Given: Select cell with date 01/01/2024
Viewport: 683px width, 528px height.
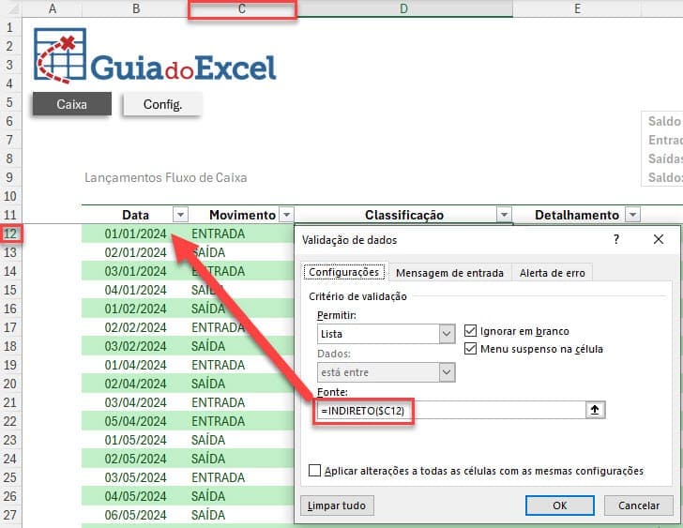Looking at the screenshot, I should tap(135, 234).
